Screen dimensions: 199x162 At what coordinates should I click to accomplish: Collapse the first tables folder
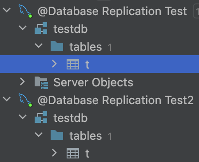pos(39,46)
